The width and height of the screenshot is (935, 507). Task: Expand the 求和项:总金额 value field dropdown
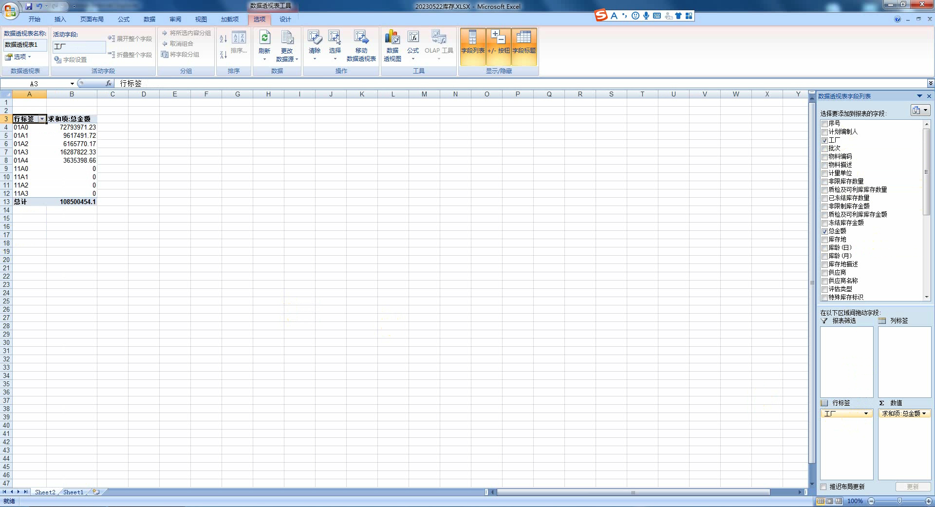point(924,413)
